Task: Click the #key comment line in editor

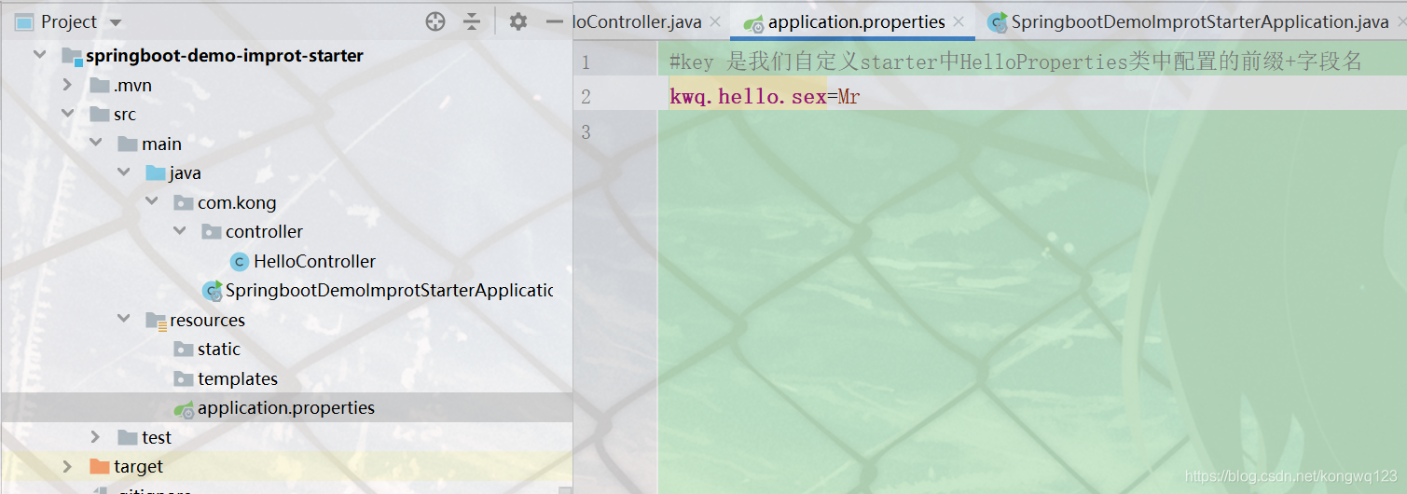Action: click(1015, 62)
